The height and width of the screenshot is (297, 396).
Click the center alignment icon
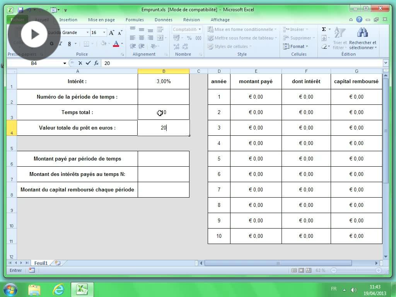pyautogui.click(x=141, y=38)
